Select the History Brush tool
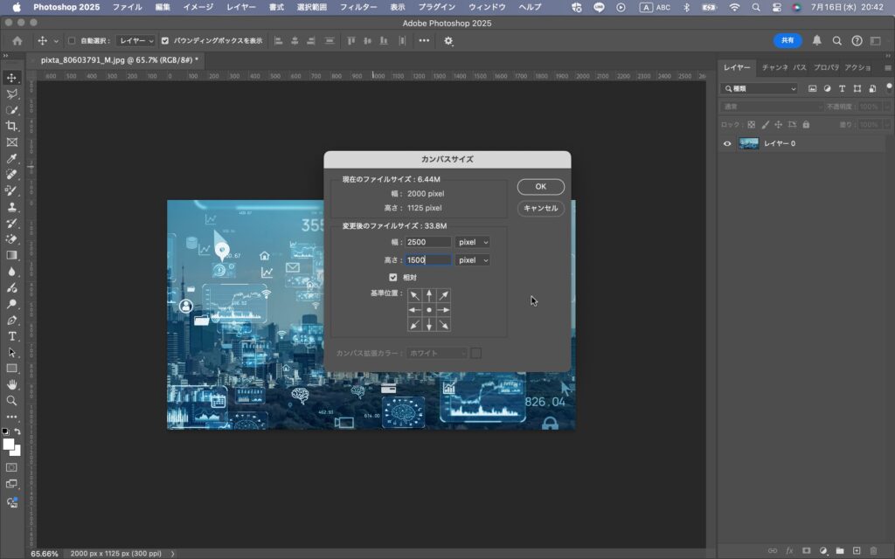This screenshot has height=559, width=895. [11, 223]
